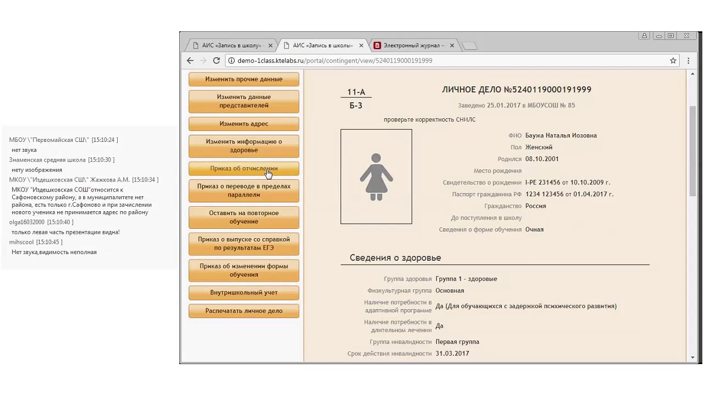
Task: Click the class label 11-А
Action: [x=356, y=92]
